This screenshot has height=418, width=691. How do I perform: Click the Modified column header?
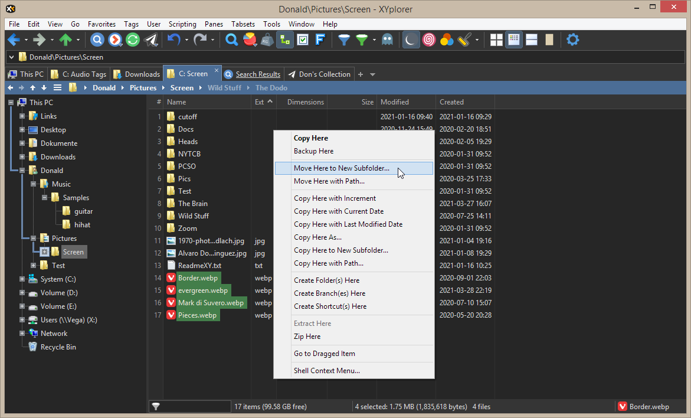click(x=395, y=102)
